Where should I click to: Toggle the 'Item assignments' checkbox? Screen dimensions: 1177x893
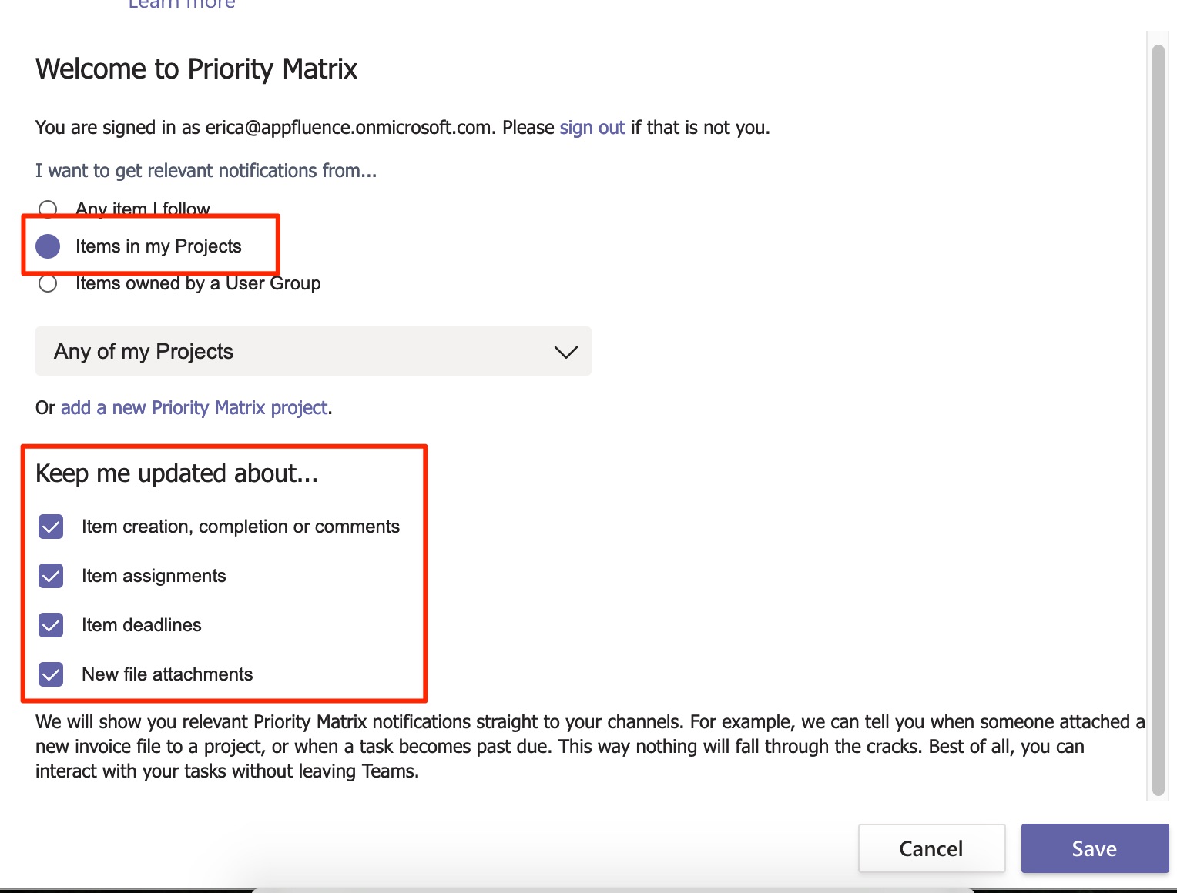[51, 576]
